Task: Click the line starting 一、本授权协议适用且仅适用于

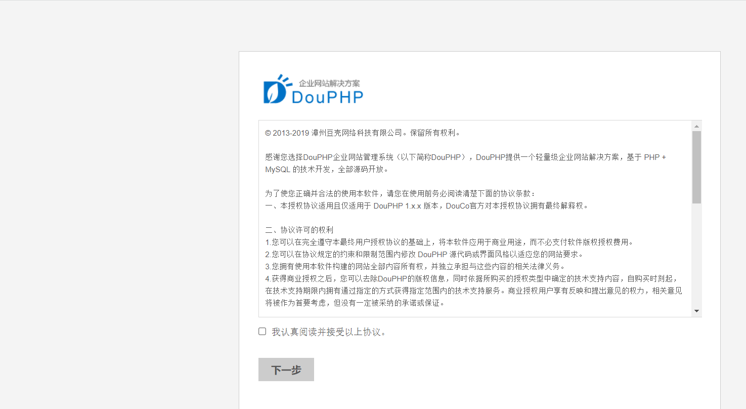Action: [x=427, y=206]
